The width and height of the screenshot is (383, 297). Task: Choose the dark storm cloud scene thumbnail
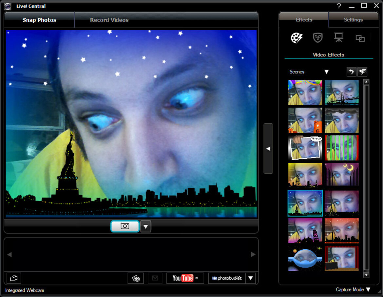(341, 120)
